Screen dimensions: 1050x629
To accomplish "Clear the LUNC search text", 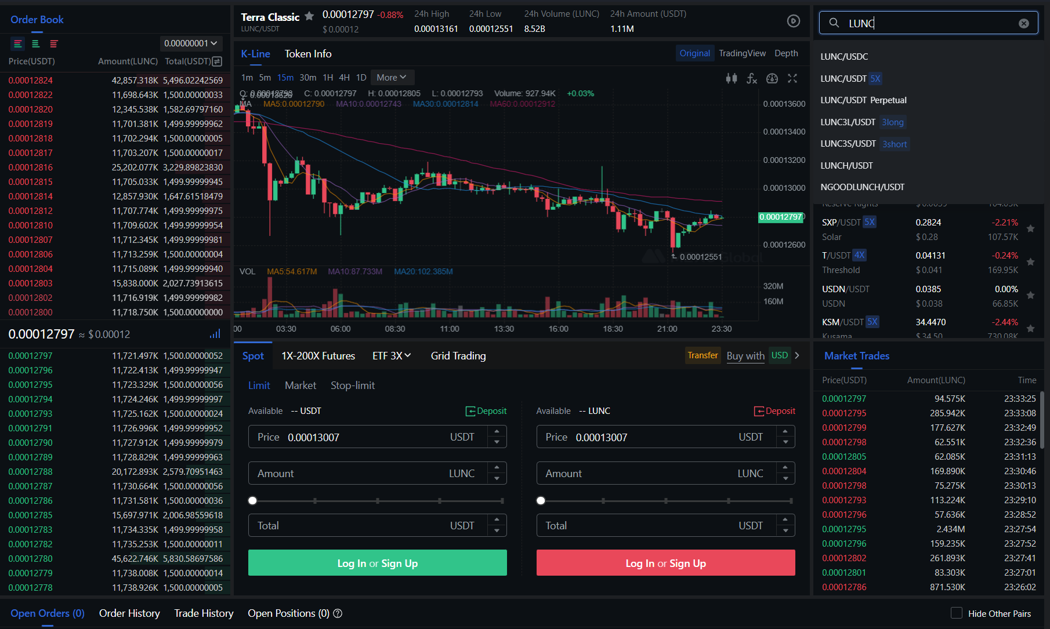I will coord(1024,23).
